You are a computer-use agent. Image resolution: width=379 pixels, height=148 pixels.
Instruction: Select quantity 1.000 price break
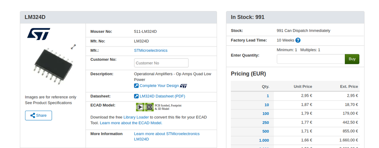point(264,140)
